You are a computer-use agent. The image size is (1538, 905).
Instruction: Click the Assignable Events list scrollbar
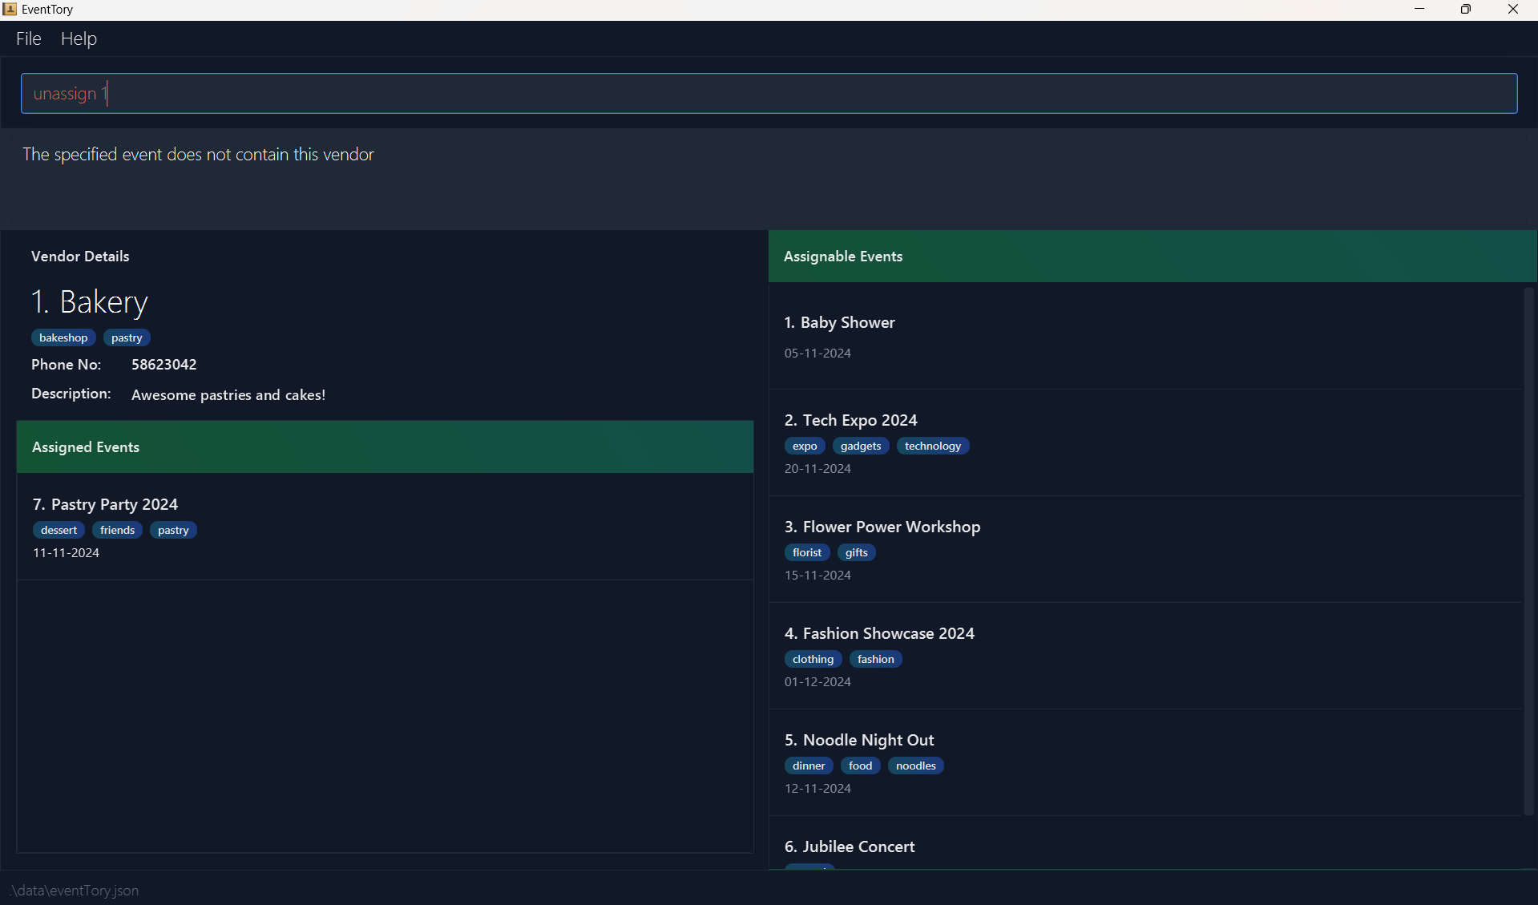1529,551
